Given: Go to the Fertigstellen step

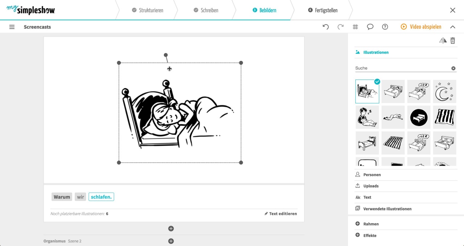Looking at the screenshot, I should click(323, 10).
